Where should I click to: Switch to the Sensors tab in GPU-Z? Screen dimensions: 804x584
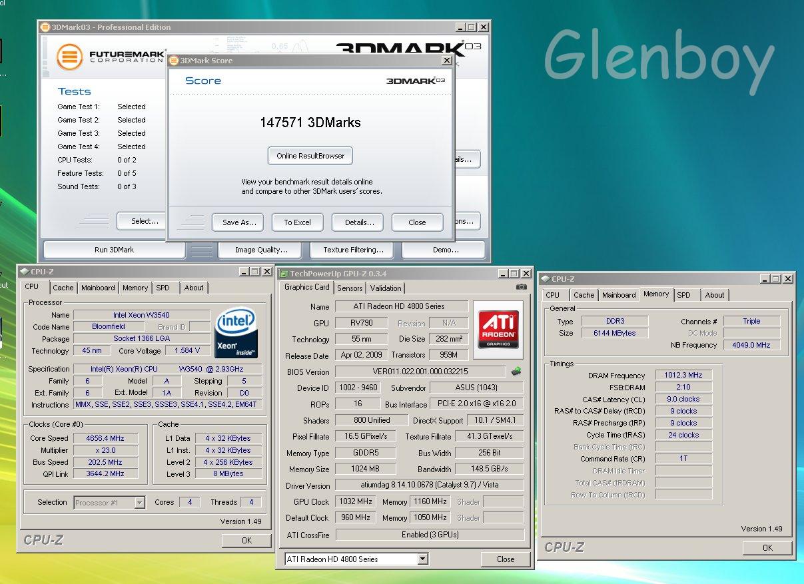(x=350, y=288)
